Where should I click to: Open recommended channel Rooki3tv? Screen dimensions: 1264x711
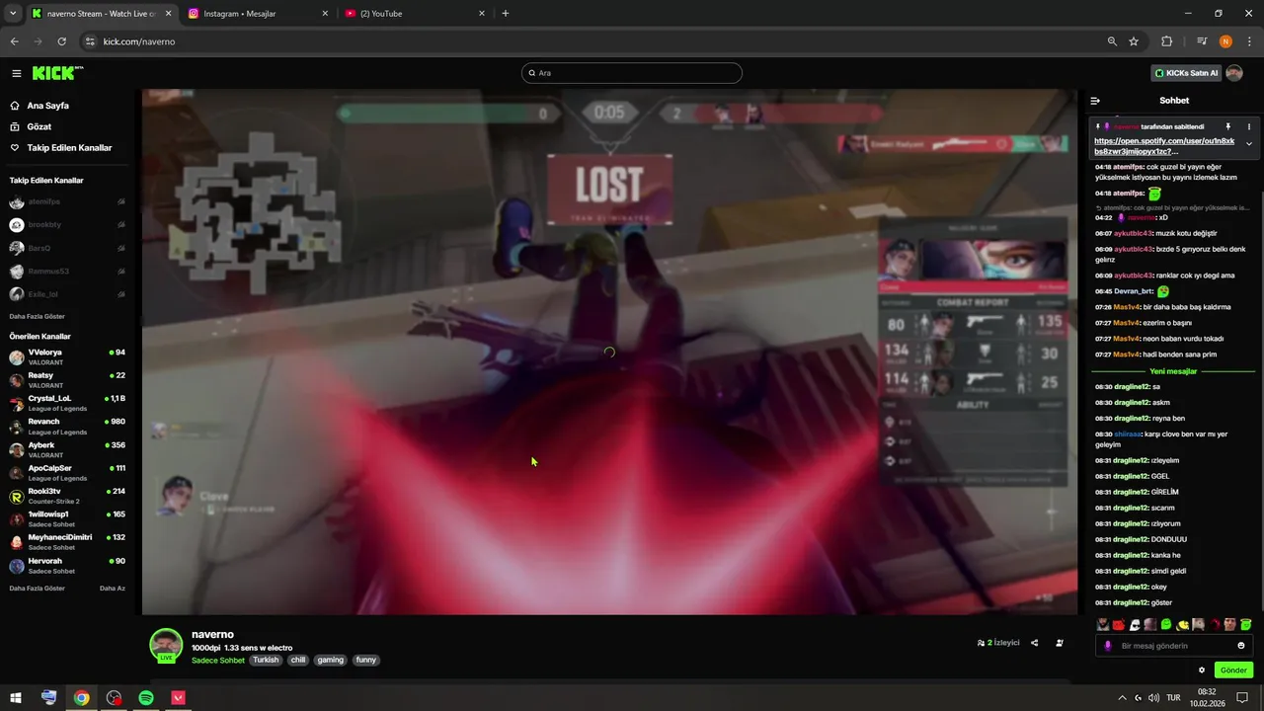[67, 496]
